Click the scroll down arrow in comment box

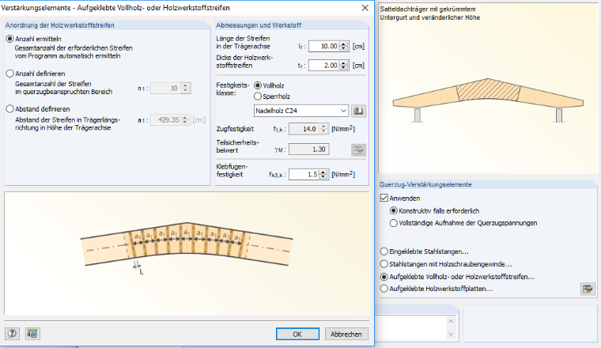451,335
